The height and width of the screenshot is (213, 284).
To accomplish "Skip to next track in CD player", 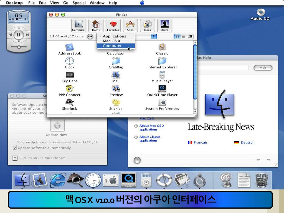I will point(27,35).
